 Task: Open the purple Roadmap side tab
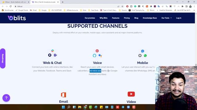(x=3, y=58)
